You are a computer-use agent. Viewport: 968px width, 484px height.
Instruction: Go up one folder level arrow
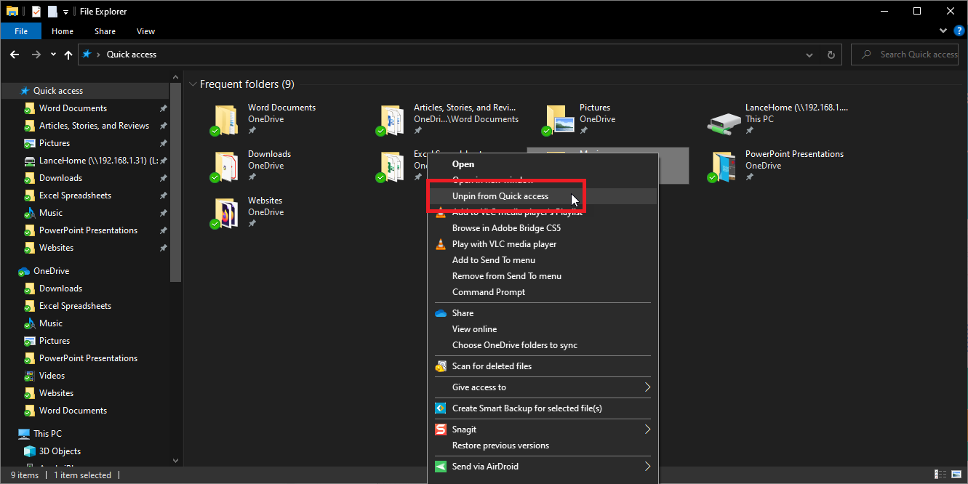click(x=68, y=55)
